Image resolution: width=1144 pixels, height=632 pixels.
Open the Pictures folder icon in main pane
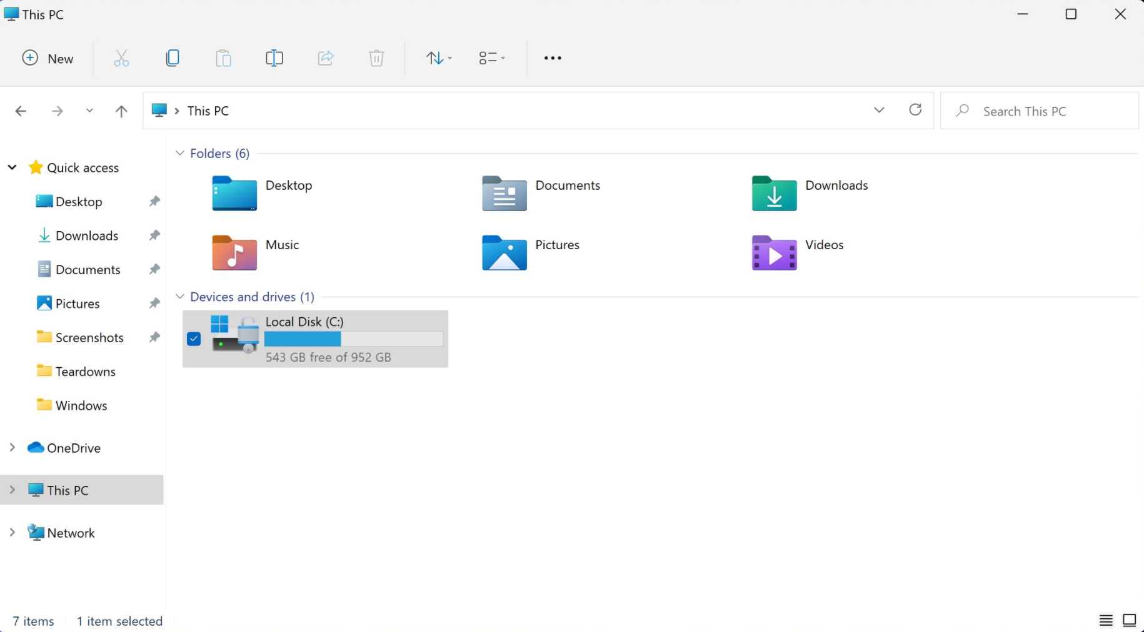tap(504, 252)
